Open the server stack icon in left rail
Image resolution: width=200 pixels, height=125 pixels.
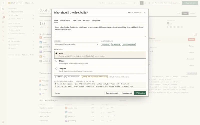(3, 22)
